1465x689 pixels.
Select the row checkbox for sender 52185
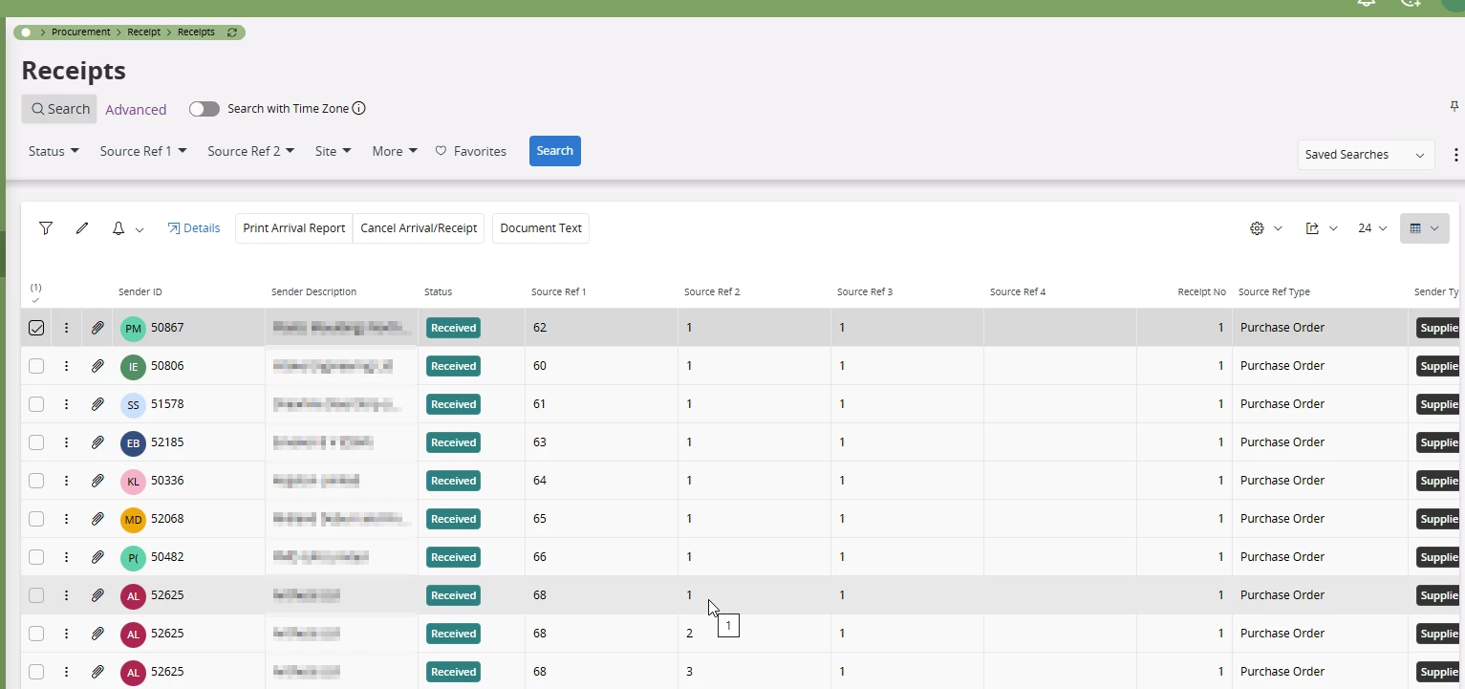pyautogui.click(x=36, y=442)
